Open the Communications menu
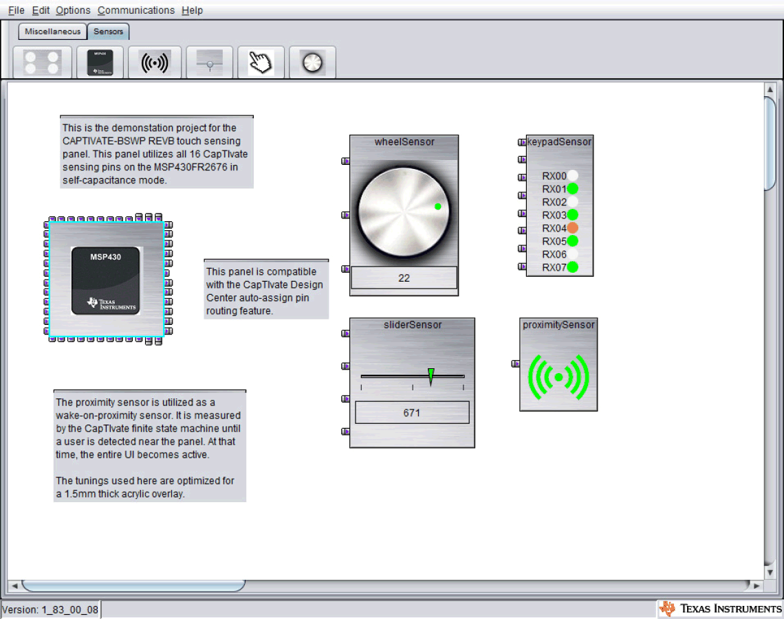 click(x=136, y=10)
